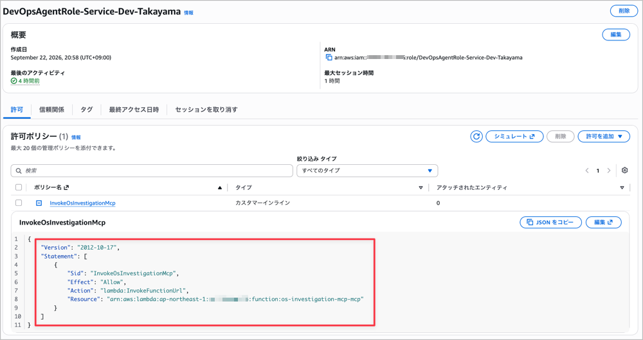Click the Resource ARN line in JSON
The height and width of the screenshot is (340, 643).
215,299
